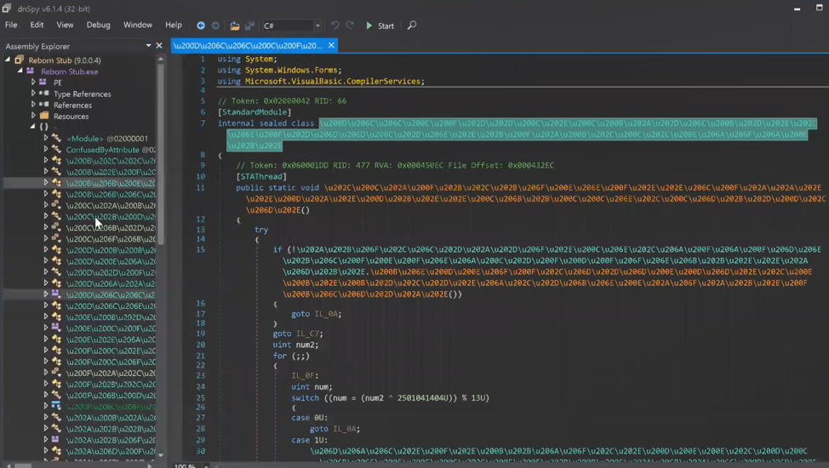Open the C# language dropdown
Viewport: 829px width, 468px height.
tap(317, 26)
